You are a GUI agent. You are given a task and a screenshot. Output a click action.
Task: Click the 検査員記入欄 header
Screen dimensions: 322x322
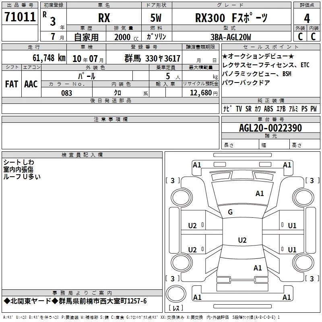(x=82, y=155)
